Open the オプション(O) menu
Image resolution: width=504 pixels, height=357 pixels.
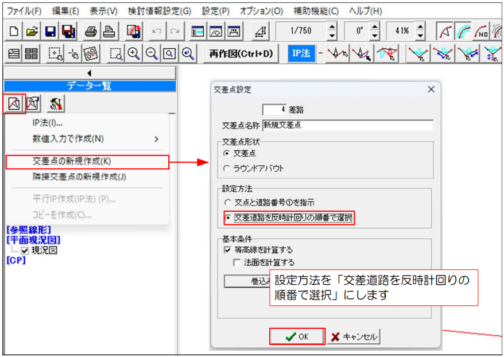click(261, 11)
